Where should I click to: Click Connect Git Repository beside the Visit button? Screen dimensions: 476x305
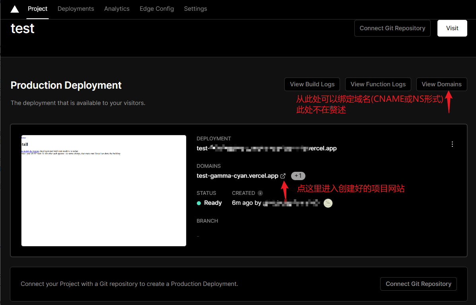pyautogui.click(x=392, y=28)
